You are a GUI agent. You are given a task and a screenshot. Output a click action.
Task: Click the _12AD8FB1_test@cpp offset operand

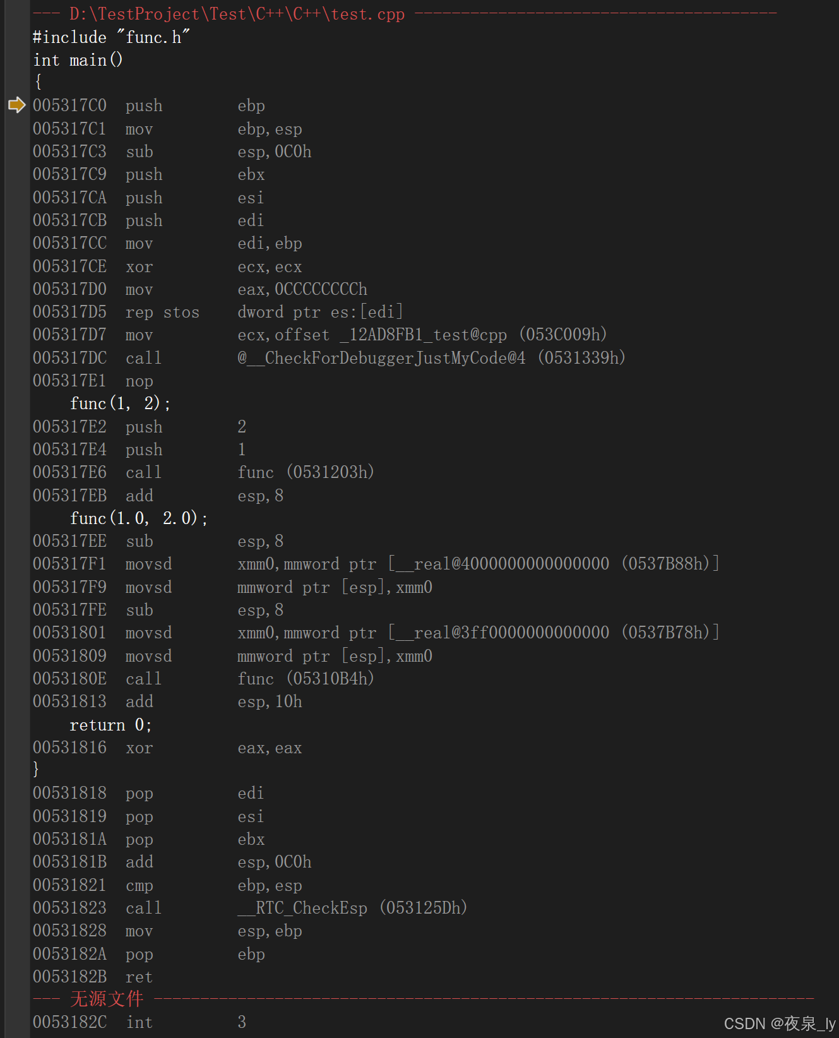coord(423,335)
